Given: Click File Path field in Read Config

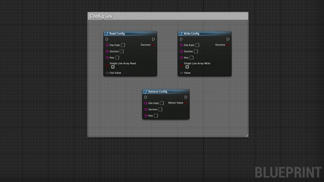Looking at the screenshot, I should click(123, 45).
